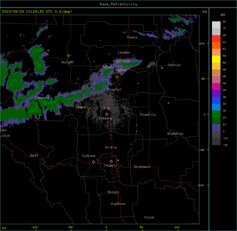Click the yellow V marker northwest of RockyMH

[x=48, y=50]
